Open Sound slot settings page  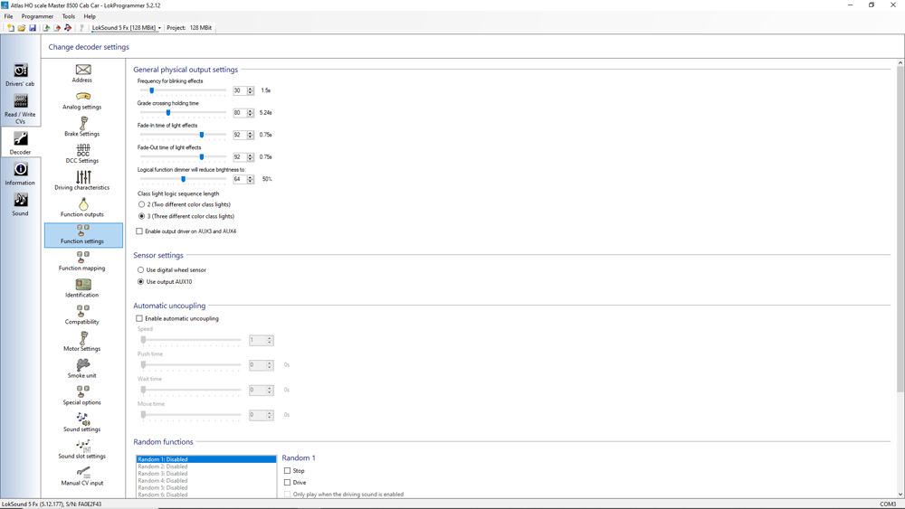coord(82,449)
